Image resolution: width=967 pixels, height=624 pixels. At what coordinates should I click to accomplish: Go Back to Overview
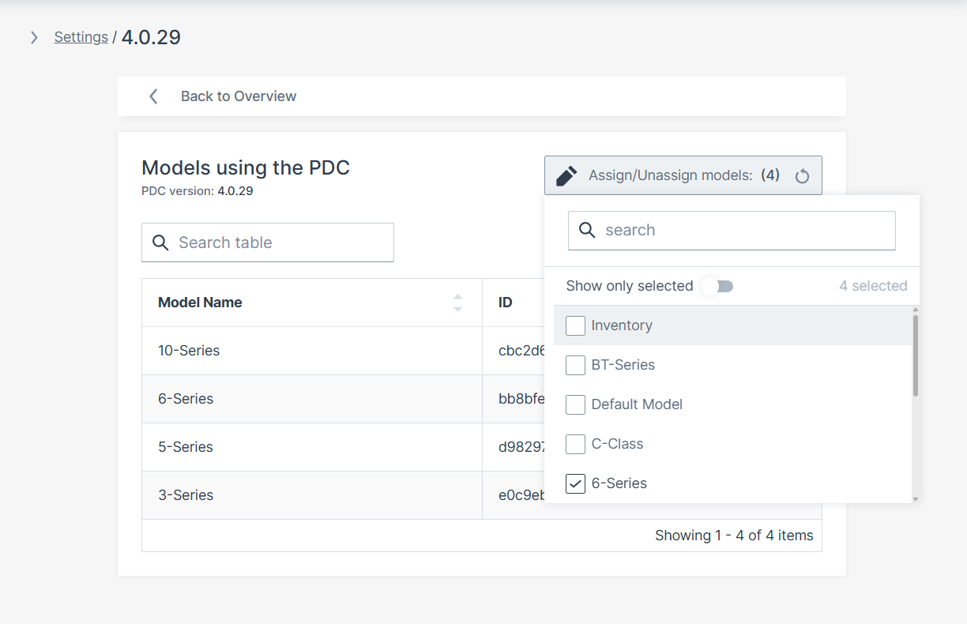pyautogui.click(x=239, y=96)
